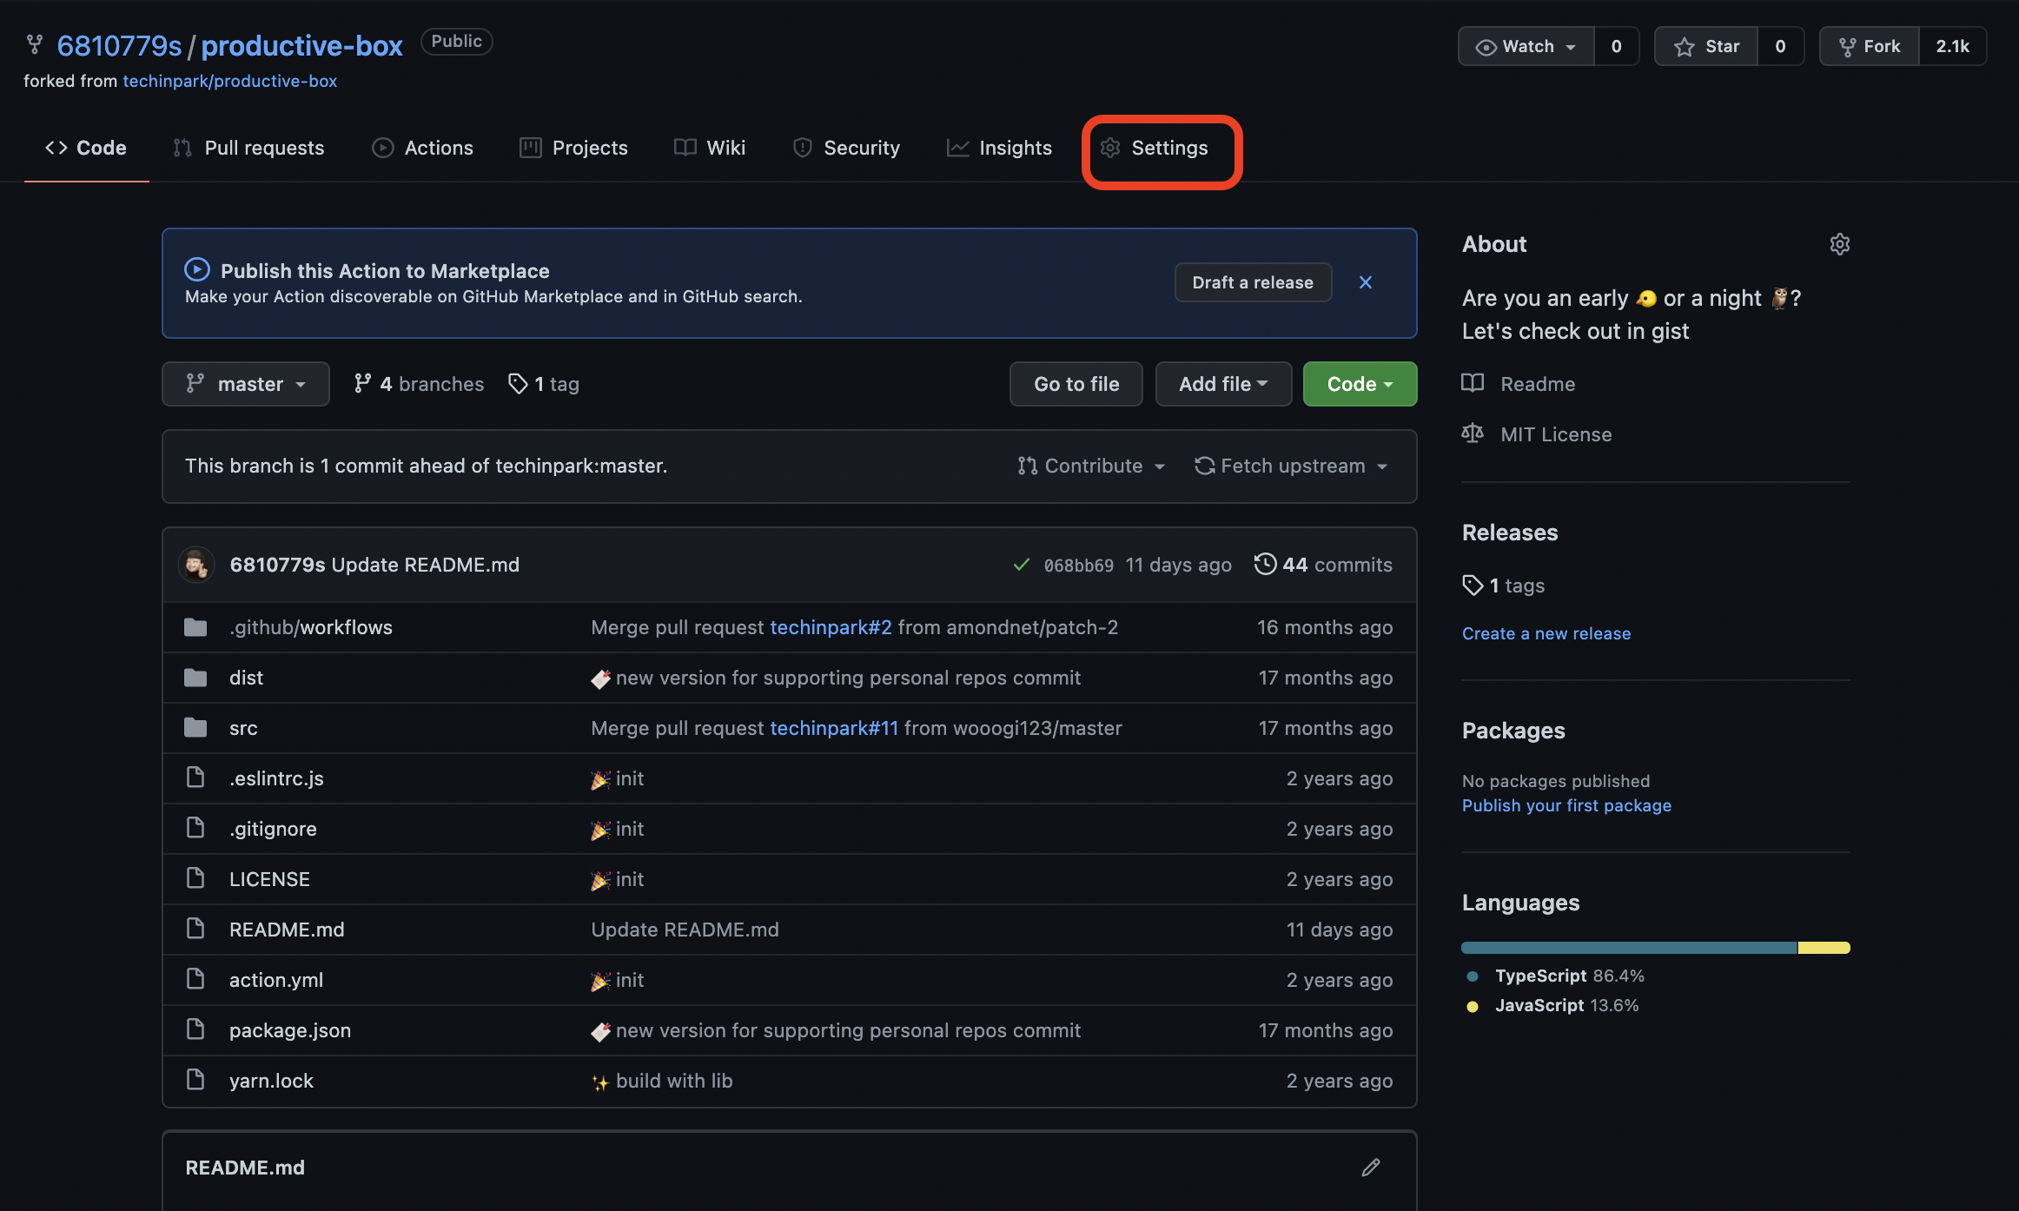Click the About section gear icon

1839,244
